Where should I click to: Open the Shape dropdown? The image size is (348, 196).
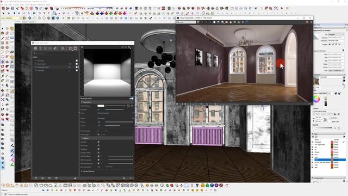115,119
